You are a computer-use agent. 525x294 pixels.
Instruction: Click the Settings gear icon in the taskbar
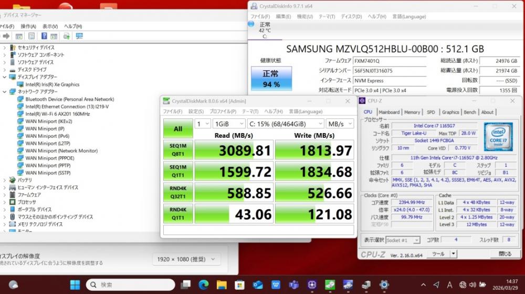tap(384, 285)
